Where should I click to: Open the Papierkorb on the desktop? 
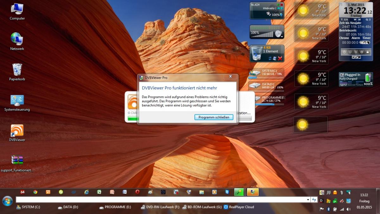17,70
